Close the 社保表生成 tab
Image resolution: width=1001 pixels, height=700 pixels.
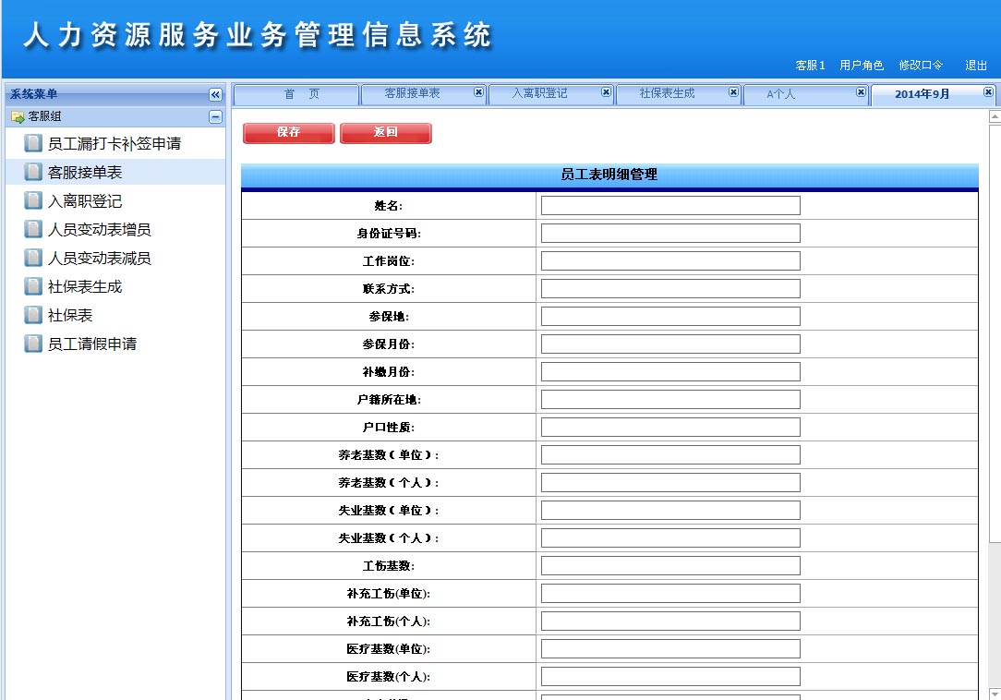click(732, 93)
